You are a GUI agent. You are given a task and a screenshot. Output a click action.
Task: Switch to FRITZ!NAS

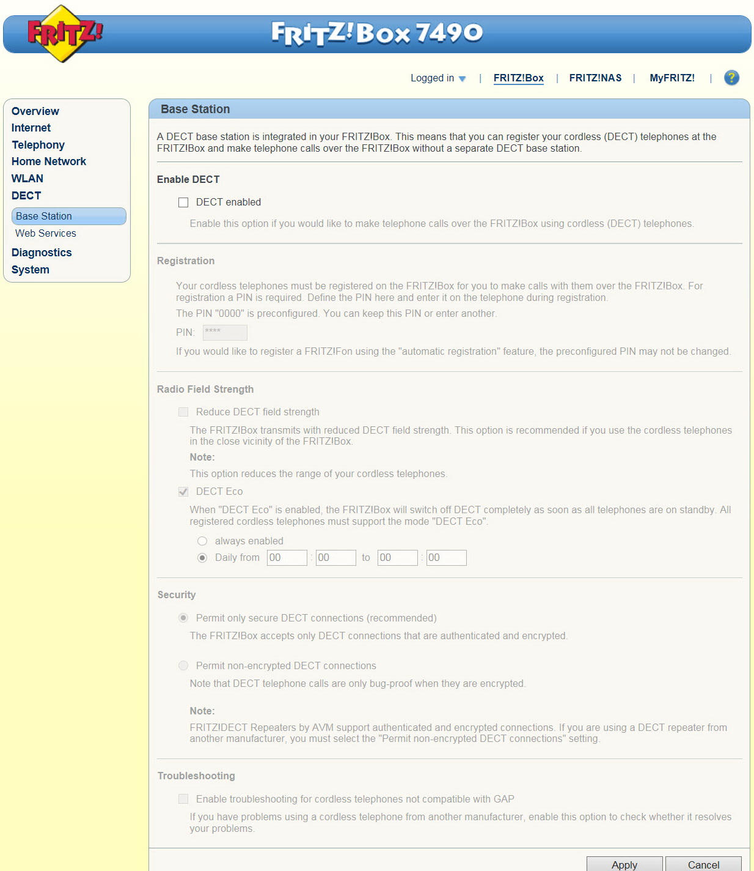[595, 78]
